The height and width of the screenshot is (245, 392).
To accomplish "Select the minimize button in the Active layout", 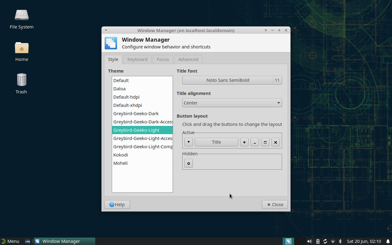I will 254,142.
